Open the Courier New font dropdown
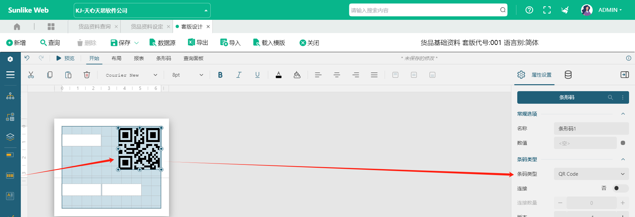Screen dimensions: 635x217 tap(131, 75)
